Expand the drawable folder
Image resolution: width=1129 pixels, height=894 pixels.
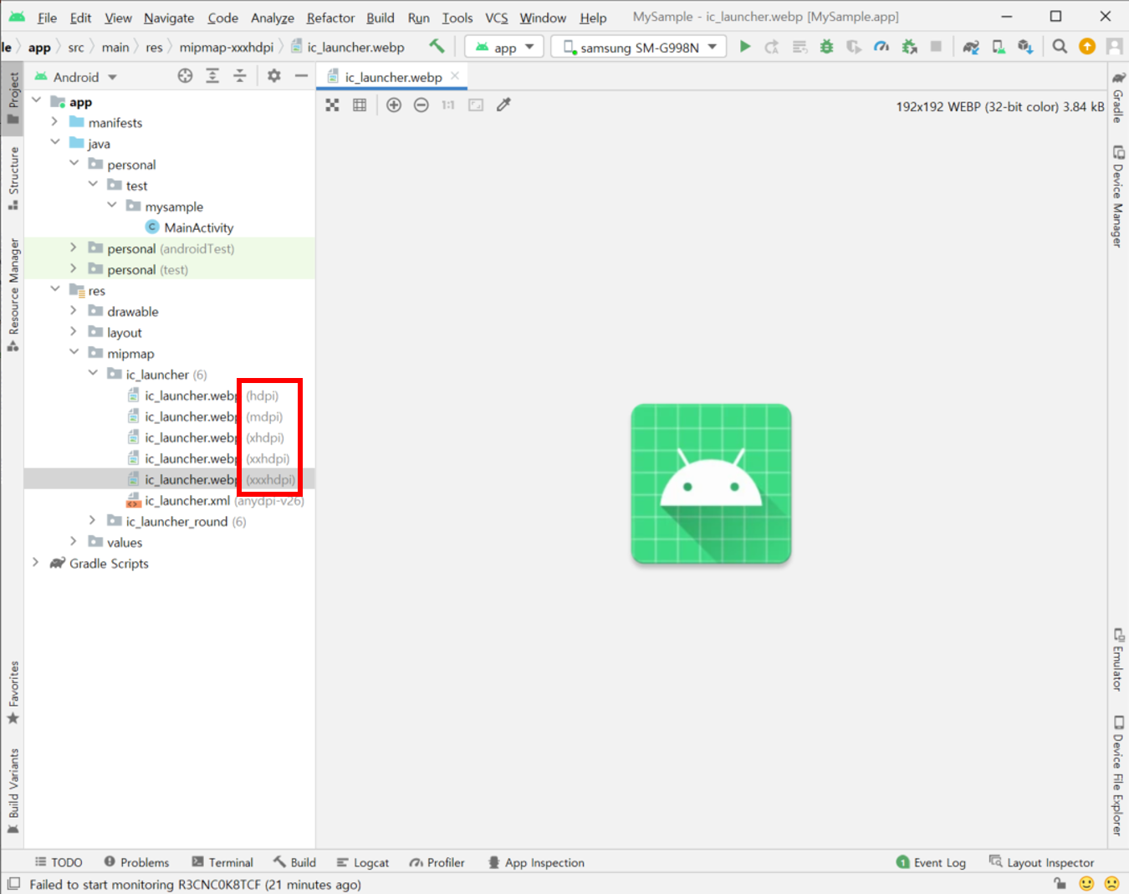pos(74,310)
